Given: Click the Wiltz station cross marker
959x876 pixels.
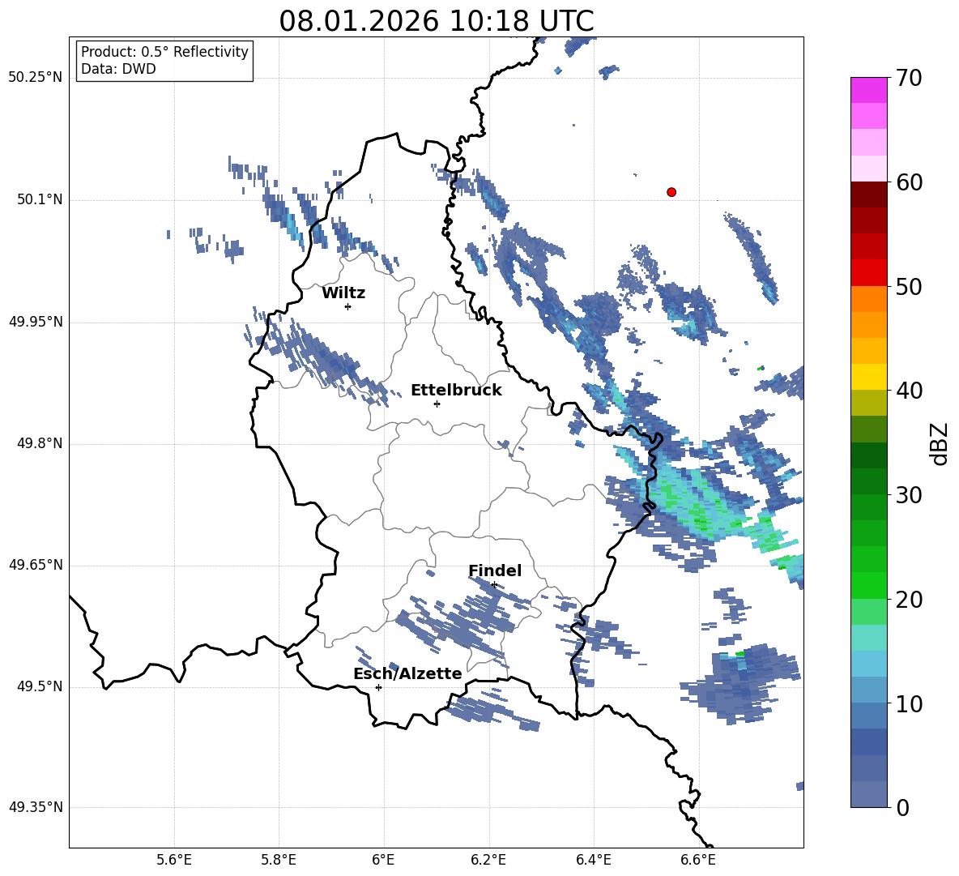Looking at the screenshot, I should 348,306.
